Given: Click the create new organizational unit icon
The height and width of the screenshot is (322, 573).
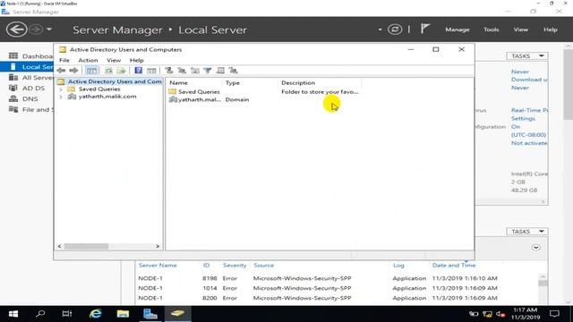Looking at the screenshot, I should [x=195, y=71].
